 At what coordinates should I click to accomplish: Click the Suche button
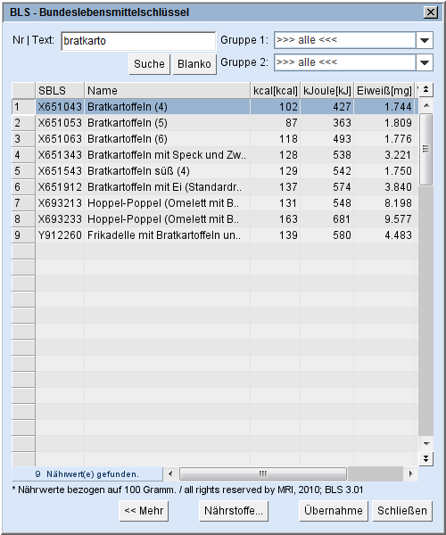[149, 64]
